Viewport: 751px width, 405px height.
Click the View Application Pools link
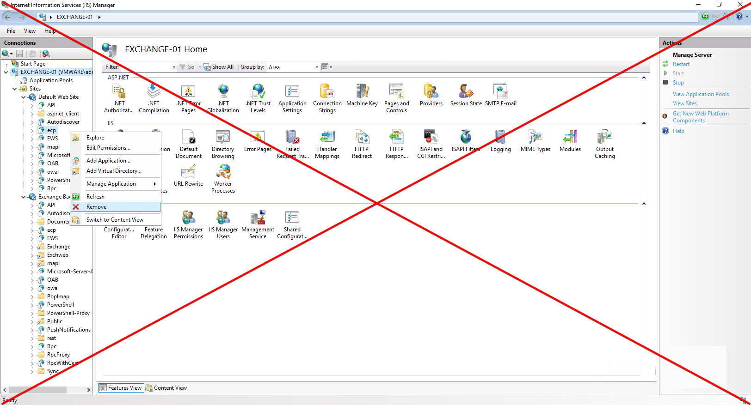pyautogui.click(x=701, y=94)
